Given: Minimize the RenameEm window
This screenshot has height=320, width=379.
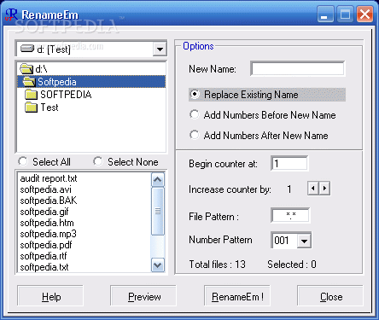Looking at the screenshot, I should [325, 15].
